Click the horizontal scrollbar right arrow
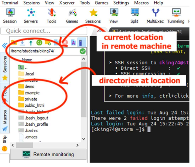This screenshot has width=195, height=167. 77,145
